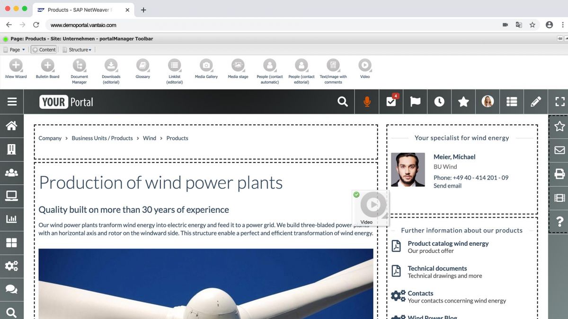Open a new browser tab

143,10
